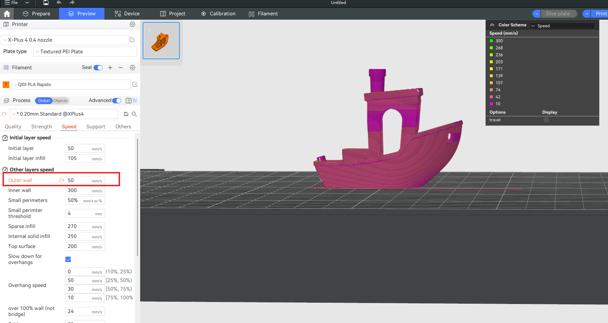Image resolution: width=608 pixels, height=323 pixels.
Task: Show travel moves in display options
Action: [546, 120]
